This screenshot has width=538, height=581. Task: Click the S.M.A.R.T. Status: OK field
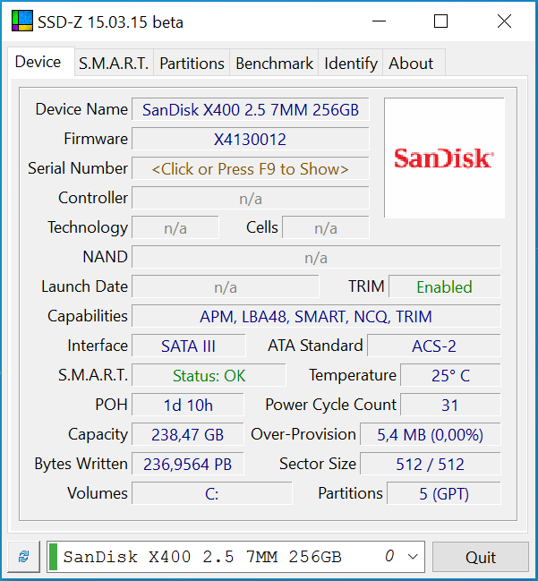click(209, 375)
